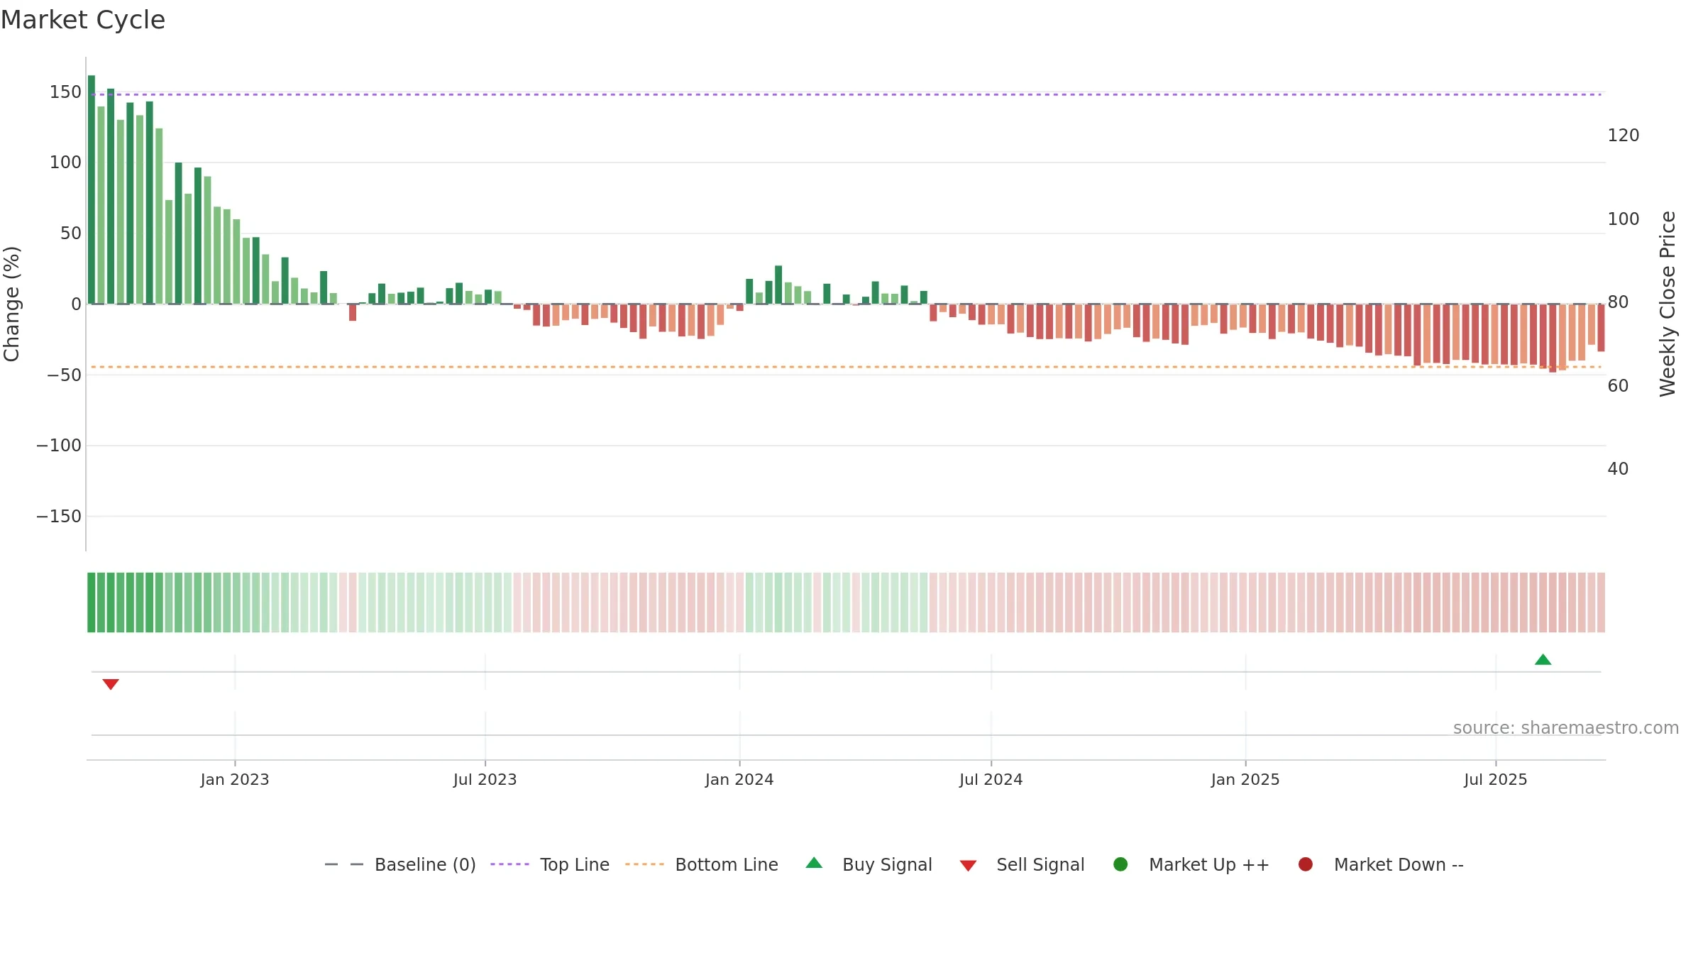1703x958 pixels.
Task: Toggle the Bottom Line legend entry
Action: tap(702, 864)
